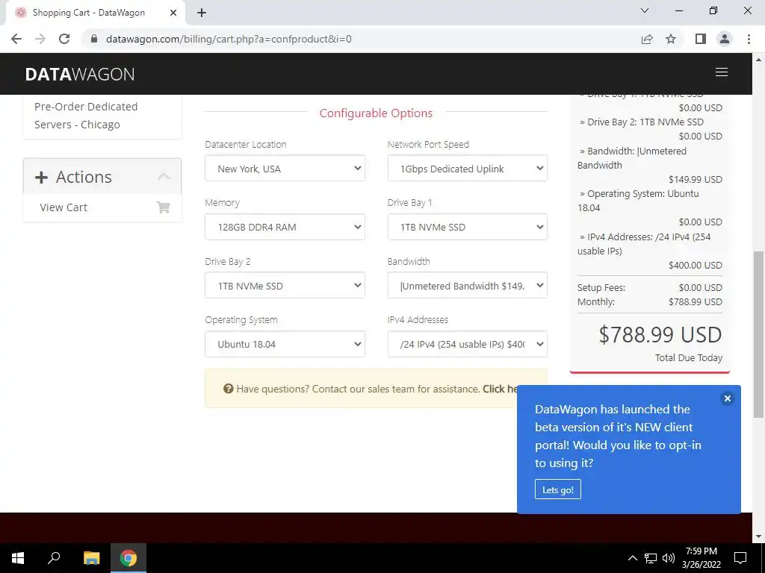Click the sales team 'Click here' link

[500, 389]
